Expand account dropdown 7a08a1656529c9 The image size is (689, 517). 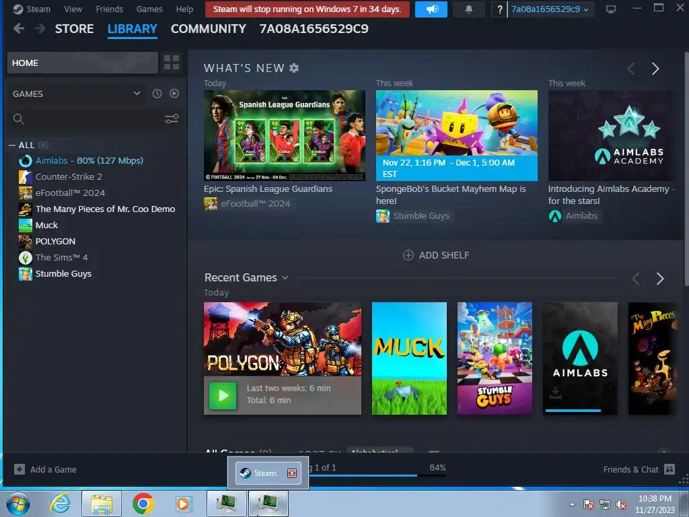coord(550,9)
